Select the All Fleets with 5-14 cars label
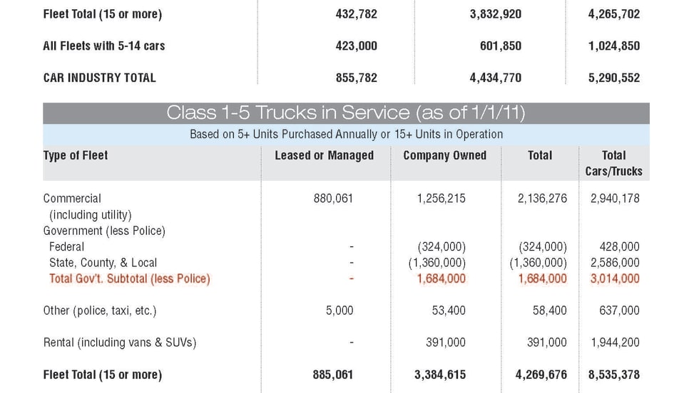The height and width of the screenshot is (393, 699). 103,46
